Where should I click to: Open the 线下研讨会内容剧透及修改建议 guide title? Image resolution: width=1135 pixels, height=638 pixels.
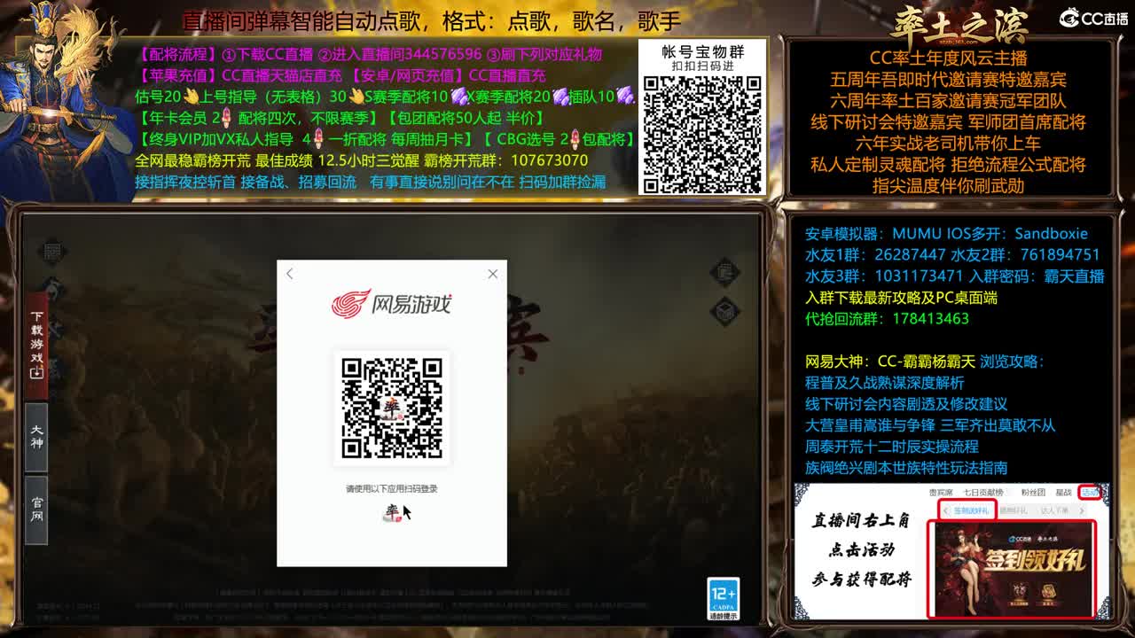tap(906, 404)
